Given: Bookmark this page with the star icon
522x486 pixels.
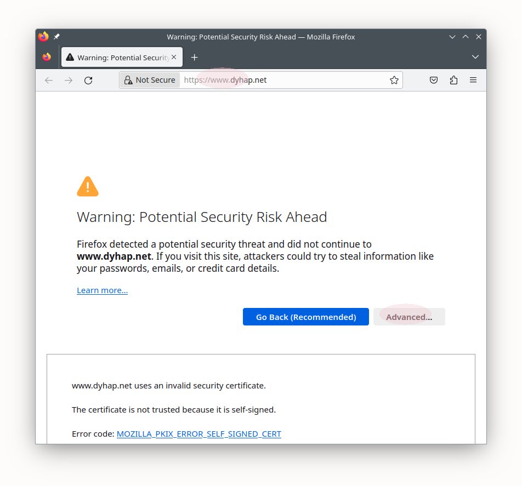Looking at the screenshot, I should click(394, 81).
